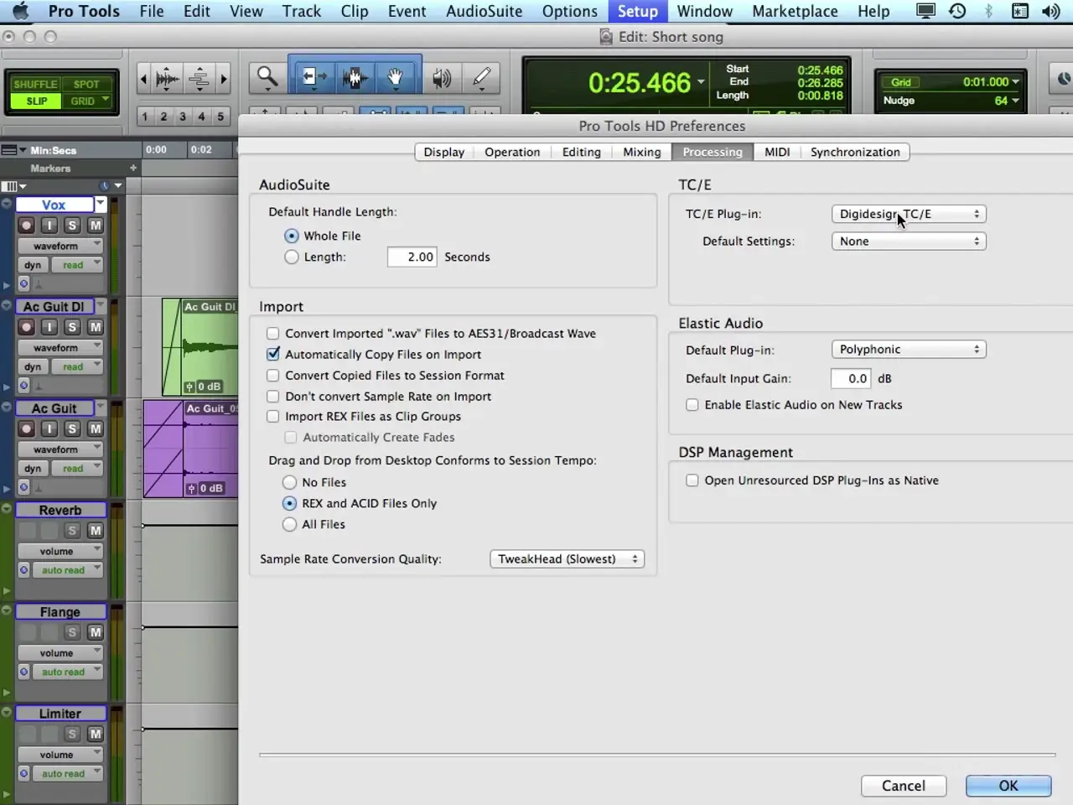Viewport: 1073px width, 805px height.
Task: Click the main counter 0:25.466 display
Action: (640, 83)
